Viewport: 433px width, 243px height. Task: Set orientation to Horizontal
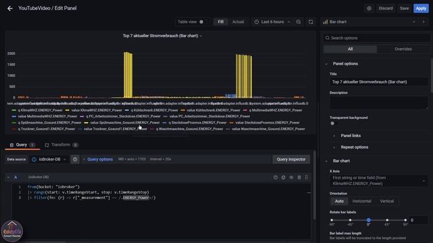tap(362, 201)
